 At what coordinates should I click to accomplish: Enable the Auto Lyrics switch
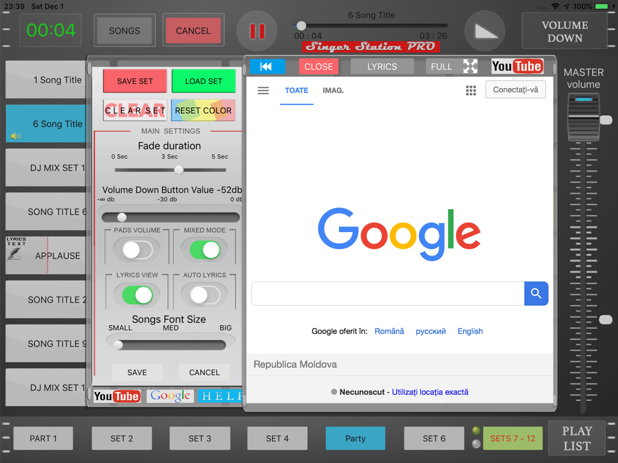coord(205,295)
